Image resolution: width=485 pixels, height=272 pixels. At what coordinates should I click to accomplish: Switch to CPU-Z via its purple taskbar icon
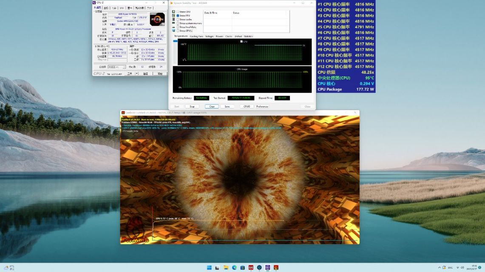coord(267,267)
